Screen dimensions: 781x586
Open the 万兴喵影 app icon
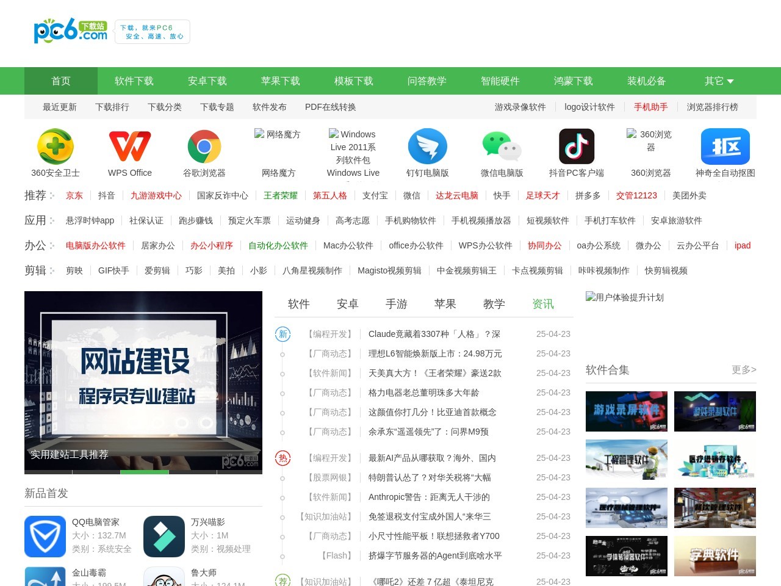pos(164,537)
